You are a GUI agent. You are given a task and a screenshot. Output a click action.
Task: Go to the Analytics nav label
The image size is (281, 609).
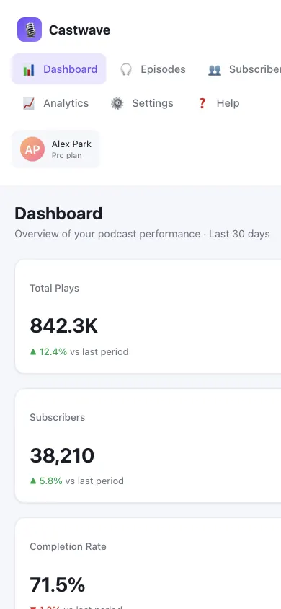(x=66, y=103)
